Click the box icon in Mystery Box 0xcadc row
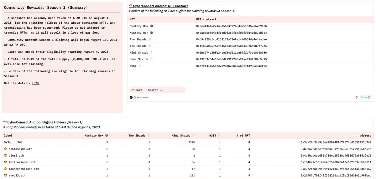The height and width of the screenshot is (179, 376). (x=152, y=33)
